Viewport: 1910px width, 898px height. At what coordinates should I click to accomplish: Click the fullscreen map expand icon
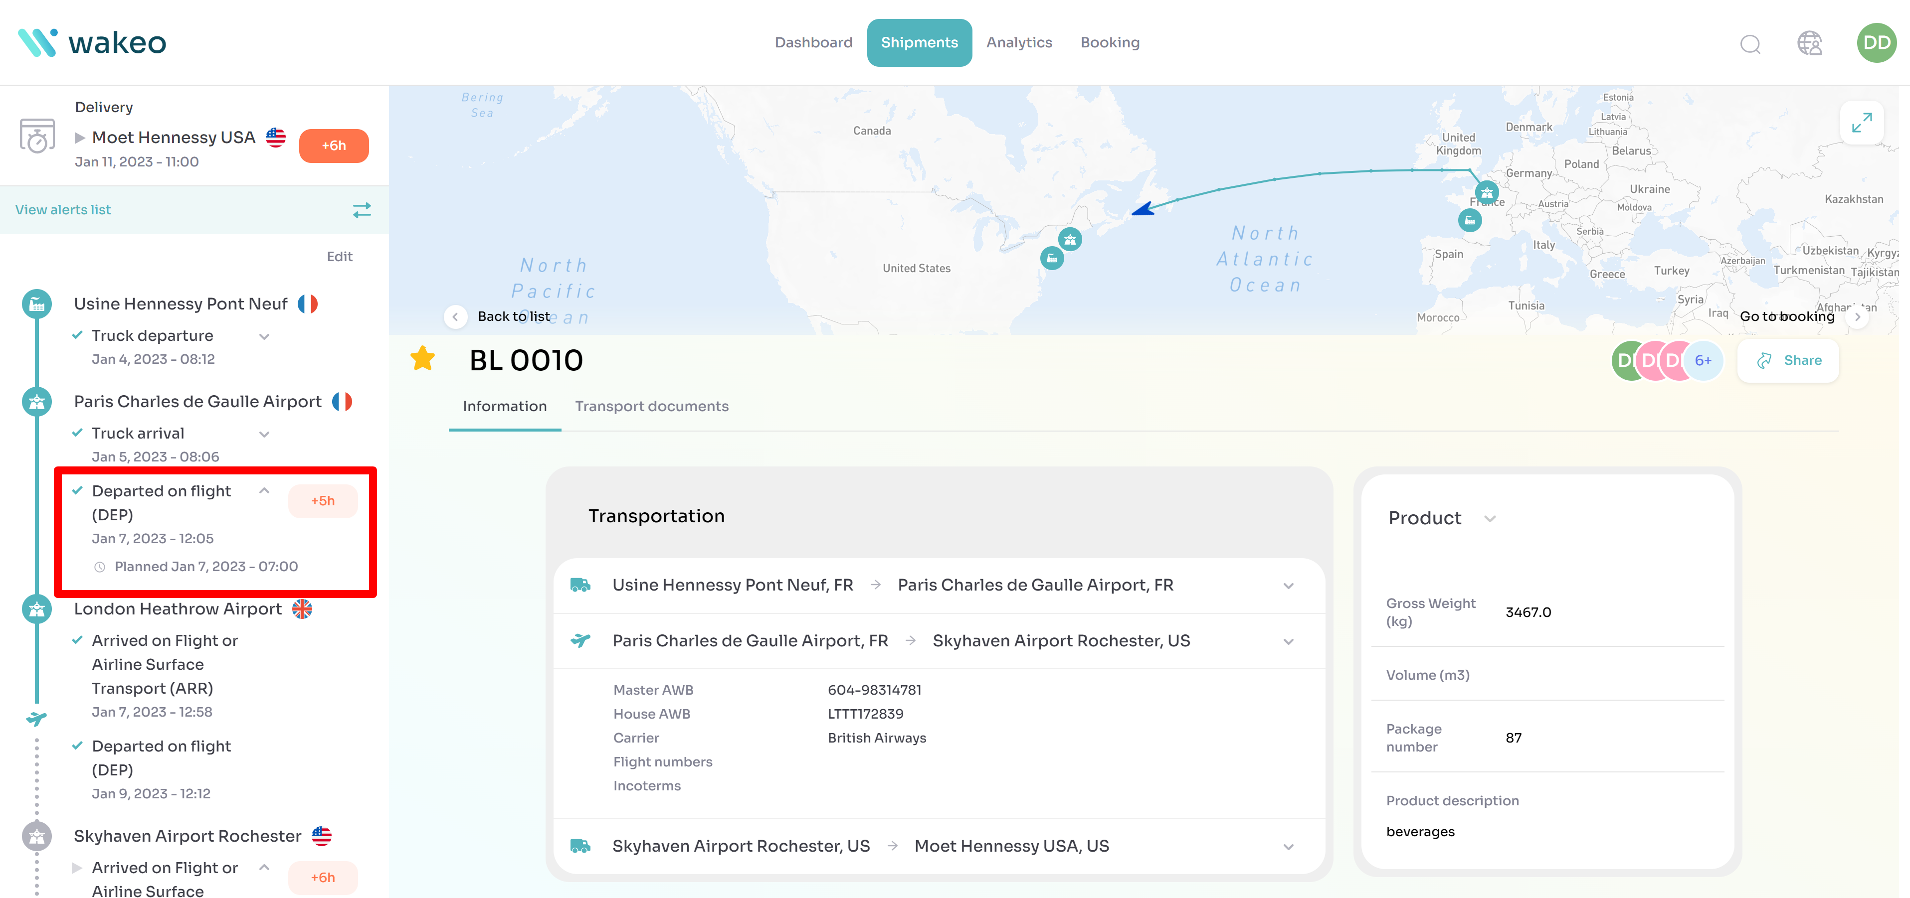coord(1861,122)
